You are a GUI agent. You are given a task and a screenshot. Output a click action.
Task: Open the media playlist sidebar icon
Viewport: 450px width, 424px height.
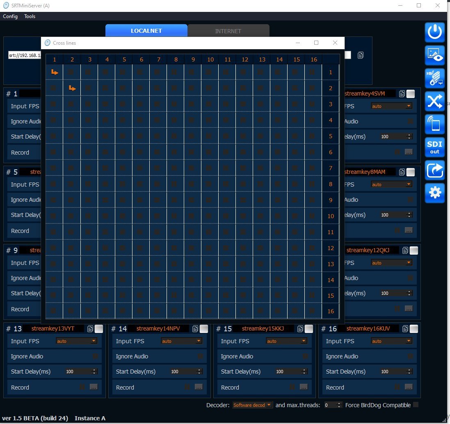pos(434,78)
